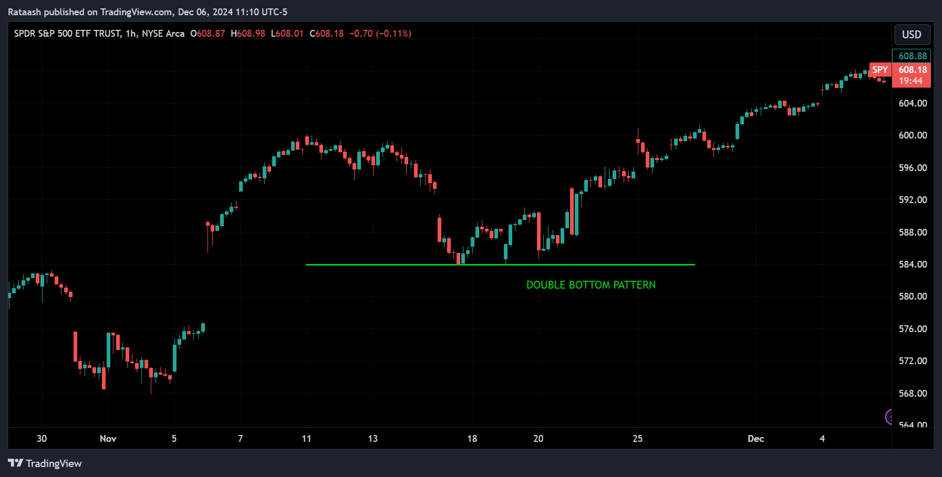Click the 576.00 price axis label
Screen dimensions: 942x477
(x=913, y=329)
